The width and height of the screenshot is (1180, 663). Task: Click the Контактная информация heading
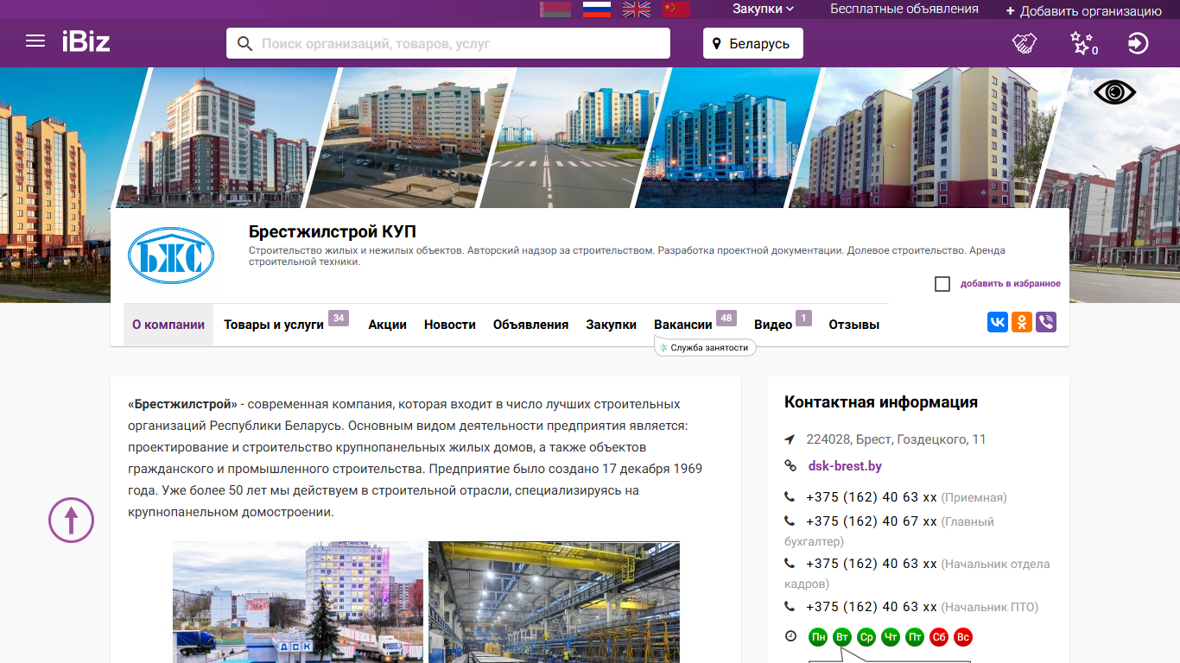(x=881, y=402)
